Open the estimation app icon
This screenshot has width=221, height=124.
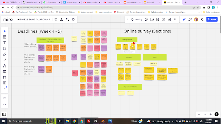(x=158, y=19)
